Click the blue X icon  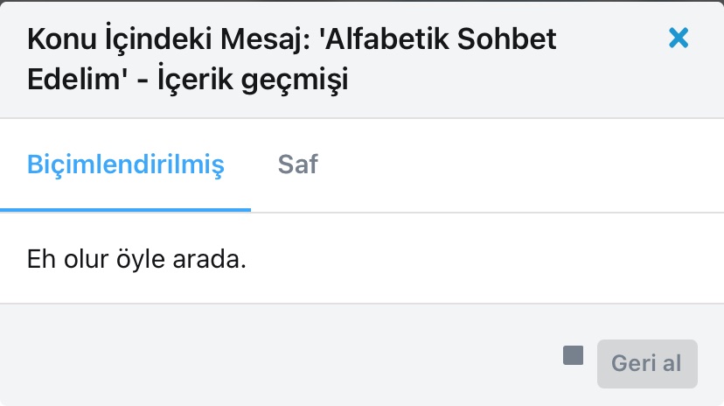(679, 38)
